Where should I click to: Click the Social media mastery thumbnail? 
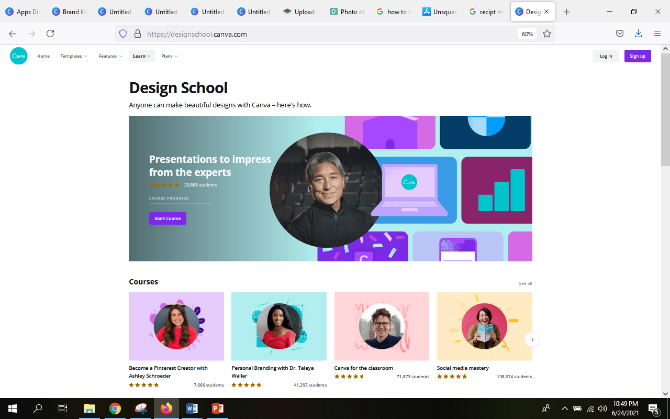point(485,326)
